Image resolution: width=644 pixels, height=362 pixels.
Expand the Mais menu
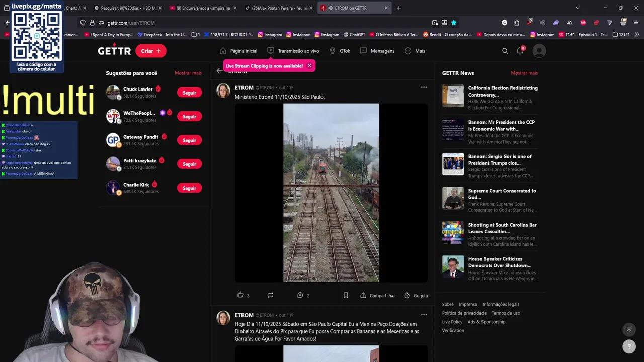pos(415,51)
